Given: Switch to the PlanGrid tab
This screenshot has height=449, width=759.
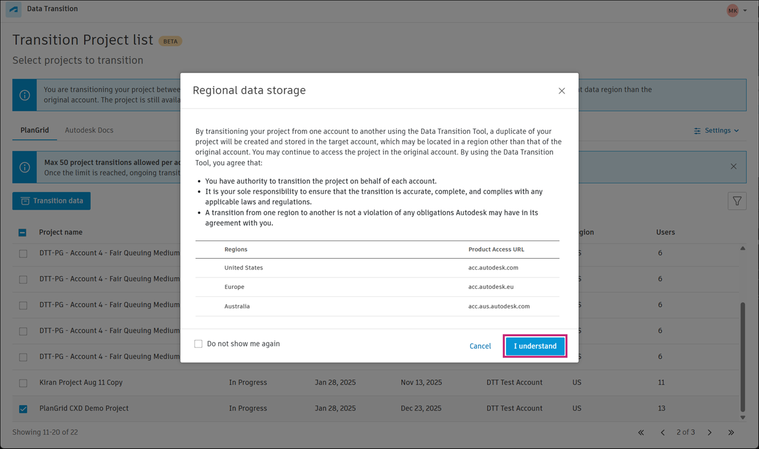Looking at the screenshot, I should pyautogui.click(x=35, y=130).
